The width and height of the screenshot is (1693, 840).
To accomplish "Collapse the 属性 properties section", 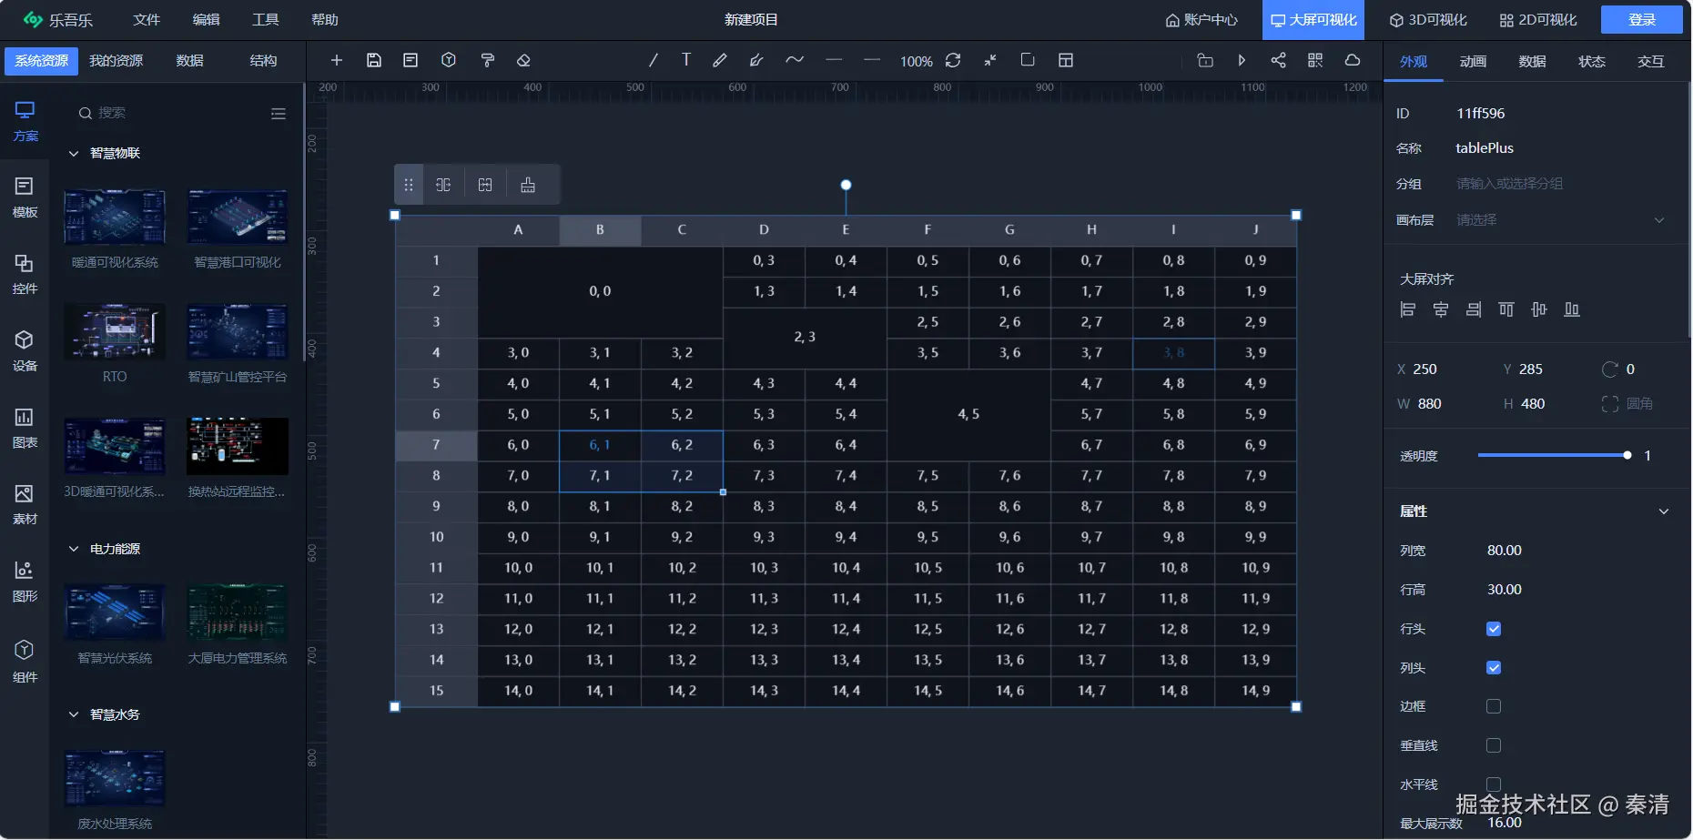I will tap(1663, 511).
